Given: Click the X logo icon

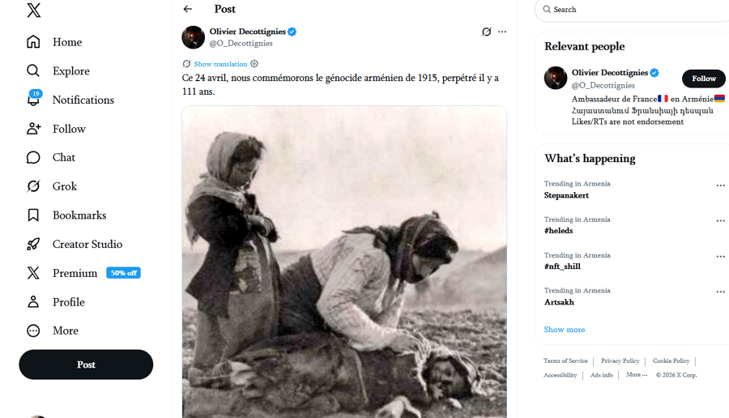Looking at the screenshot, I should (33, 11).
